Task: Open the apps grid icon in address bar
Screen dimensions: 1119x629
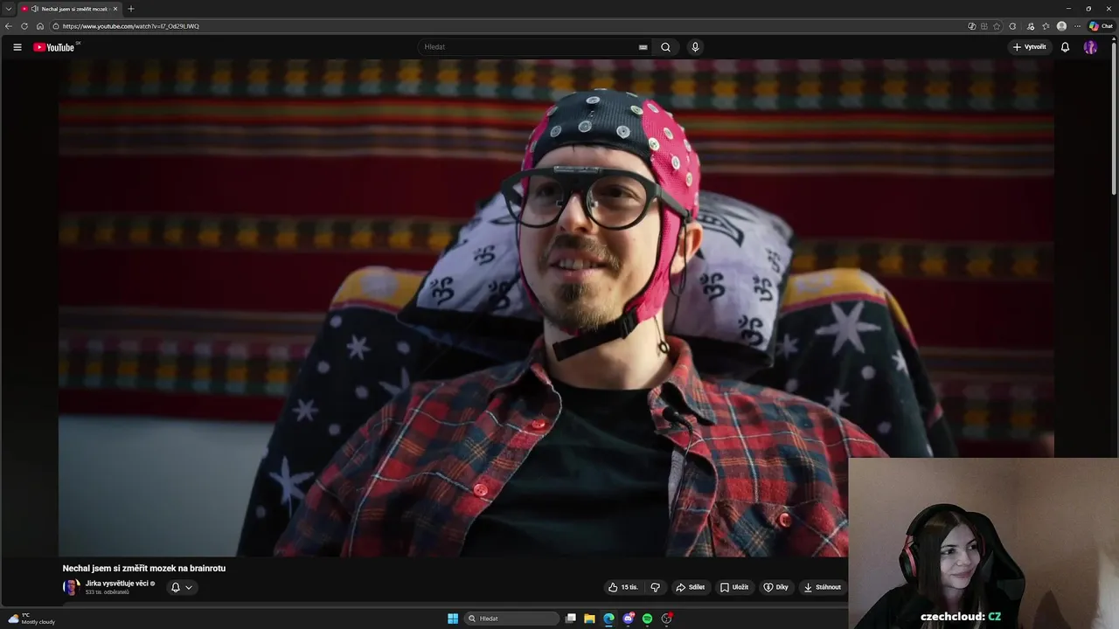Action: click(x=984, y=26)
